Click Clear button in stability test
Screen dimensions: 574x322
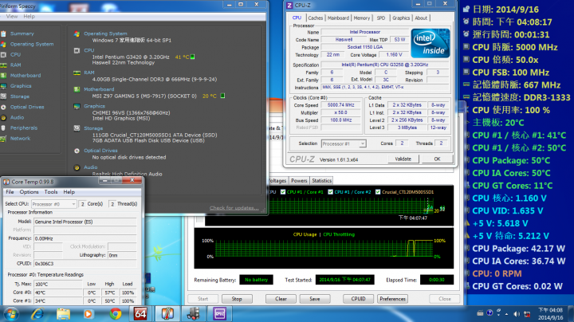tap(281, 299)
